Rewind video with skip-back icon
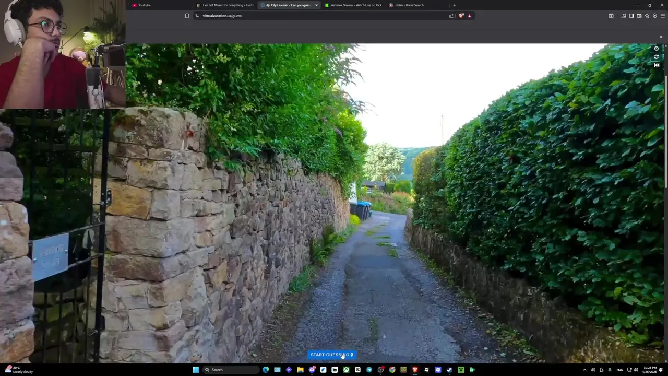The height and width of the screenshot is (376, 668). 657,65
